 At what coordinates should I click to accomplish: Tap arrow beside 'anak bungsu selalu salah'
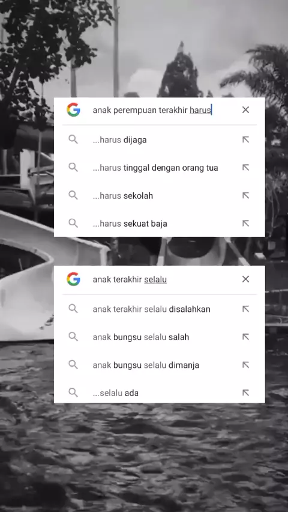tap(245, 337)
